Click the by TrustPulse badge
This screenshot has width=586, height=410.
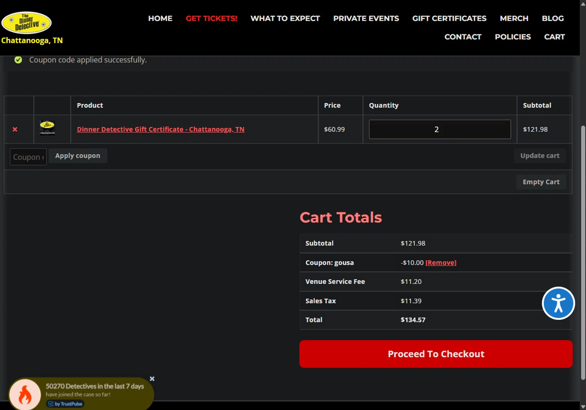[x=65, y=404]
